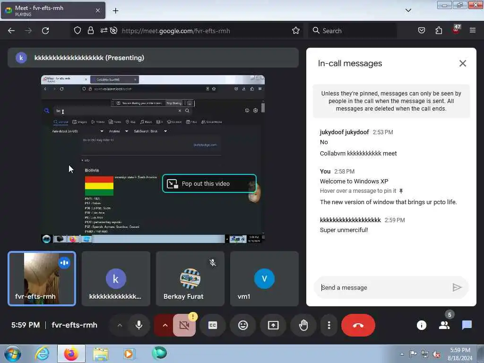This screenshot has height=363, width=484.
Task: Select the vm1 participant tile
Action: pyautogui.click(x=264, y=278)
